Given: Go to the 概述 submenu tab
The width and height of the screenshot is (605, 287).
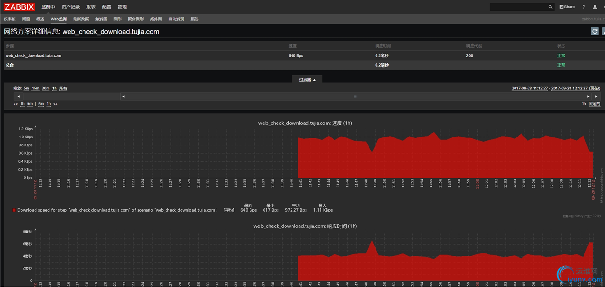Looking at the screenshot, I should click(x=41, y=19).
